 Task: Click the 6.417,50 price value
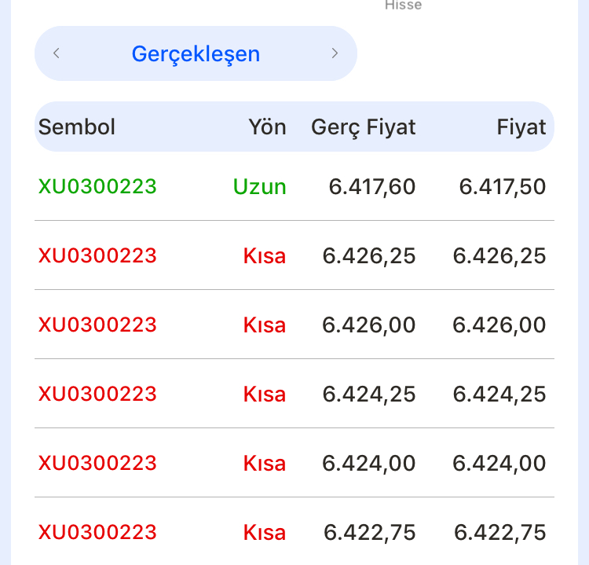tap(503, 187)
